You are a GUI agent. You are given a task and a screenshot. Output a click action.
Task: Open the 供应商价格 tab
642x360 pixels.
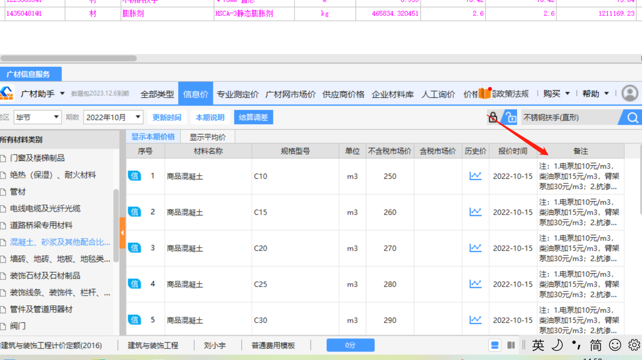point(343,94)
